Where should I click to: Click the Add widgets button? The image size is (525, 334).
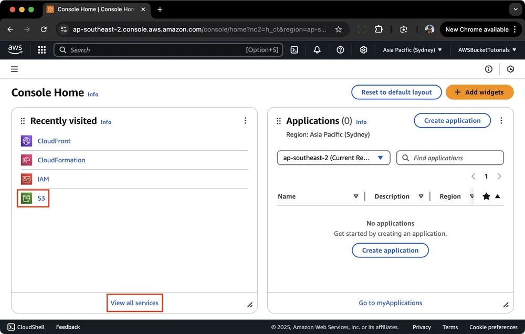point(479,92)
